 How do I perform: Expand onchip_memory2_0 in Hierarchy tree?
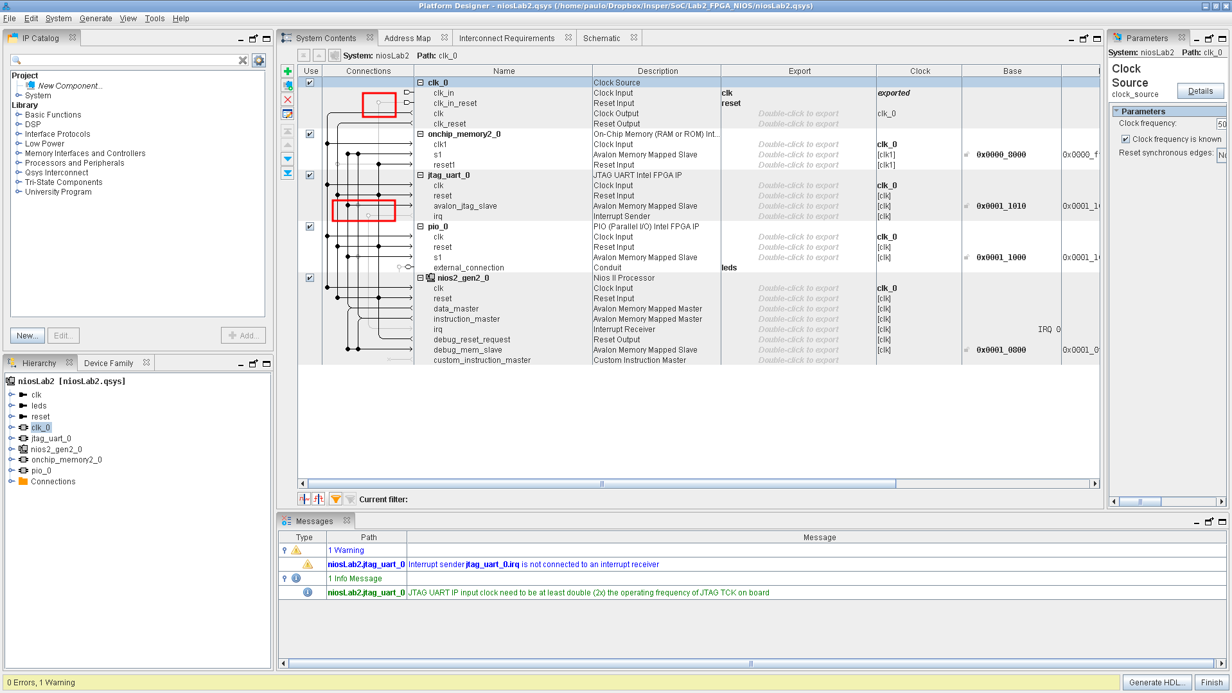point(11,460)
